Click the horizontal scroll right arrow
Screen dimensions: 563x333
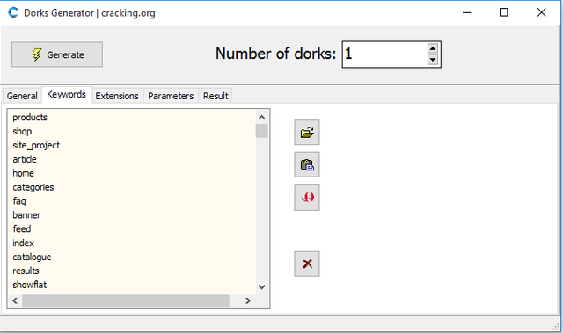pos(248,300)
